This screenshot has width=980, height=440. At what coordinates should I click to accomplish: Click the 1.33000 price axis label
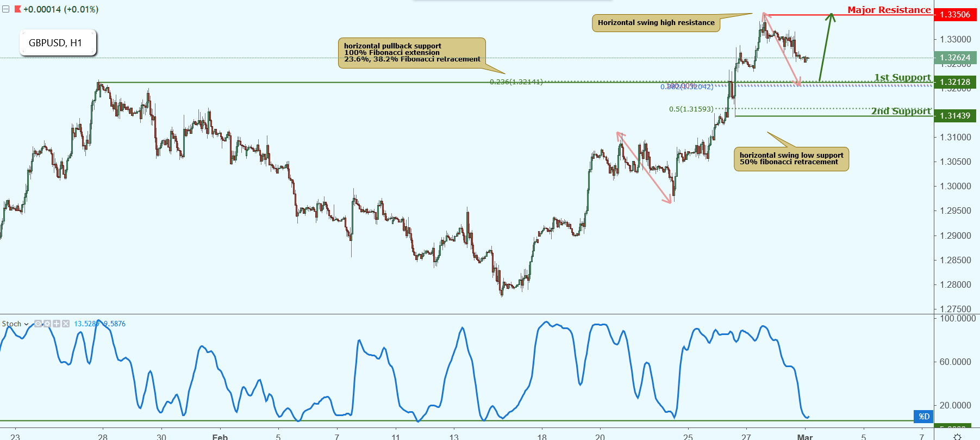point(956,40)
